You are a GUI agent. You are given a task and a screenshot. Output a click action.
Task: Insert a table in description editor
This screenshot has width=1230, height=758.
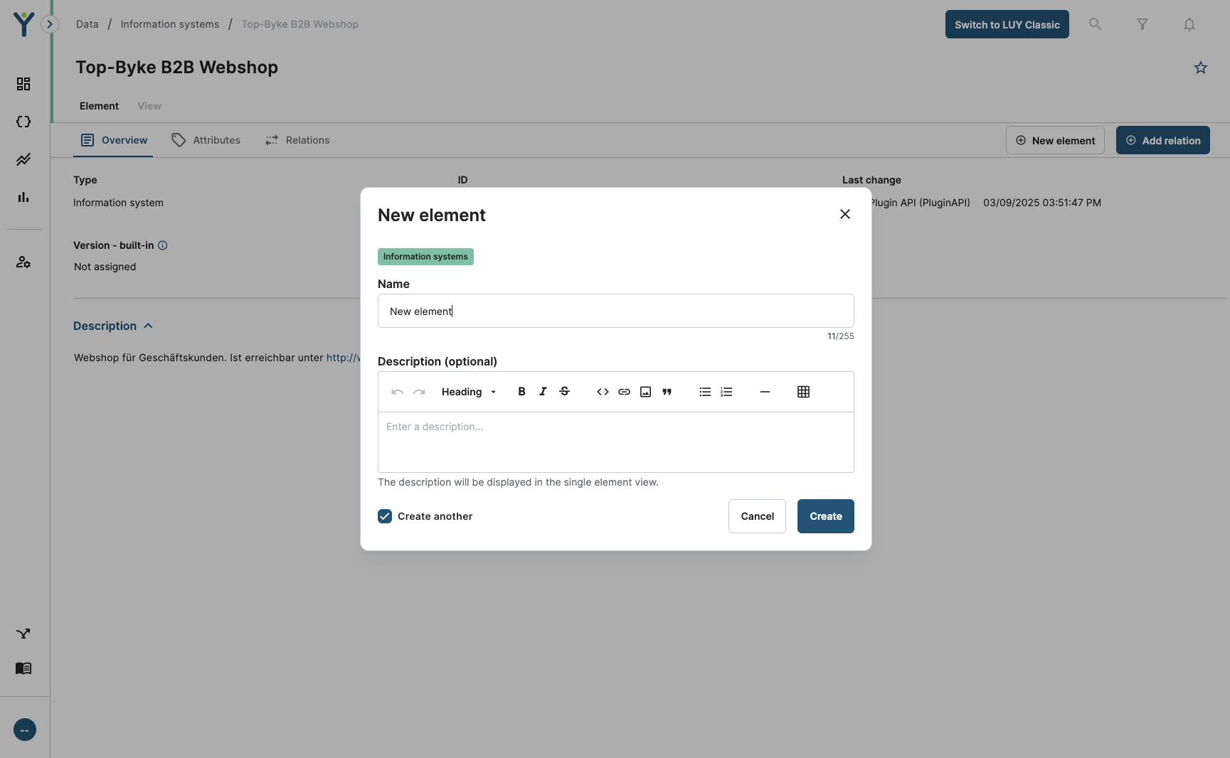pyautogui.click(x=803, y=392)
